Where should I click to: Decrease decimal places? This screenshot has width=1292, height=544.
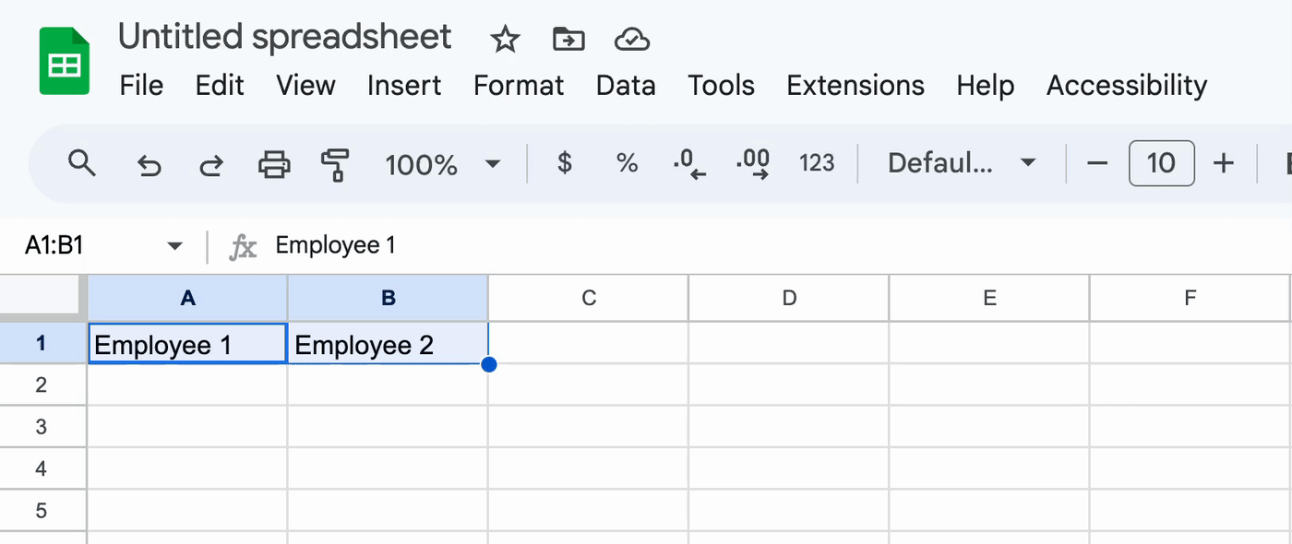click(689, 164)
